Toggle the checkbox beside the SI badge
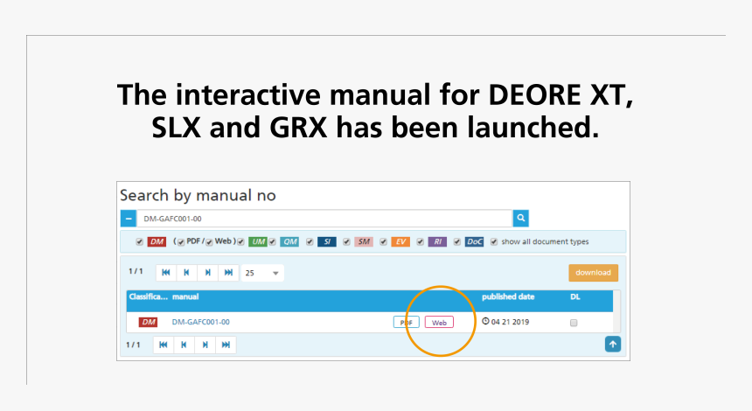 310,241
